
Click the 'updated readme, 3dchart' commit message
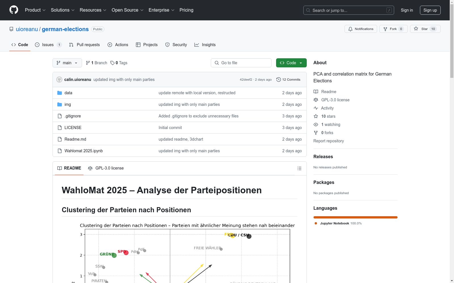(x=181, y=139)
